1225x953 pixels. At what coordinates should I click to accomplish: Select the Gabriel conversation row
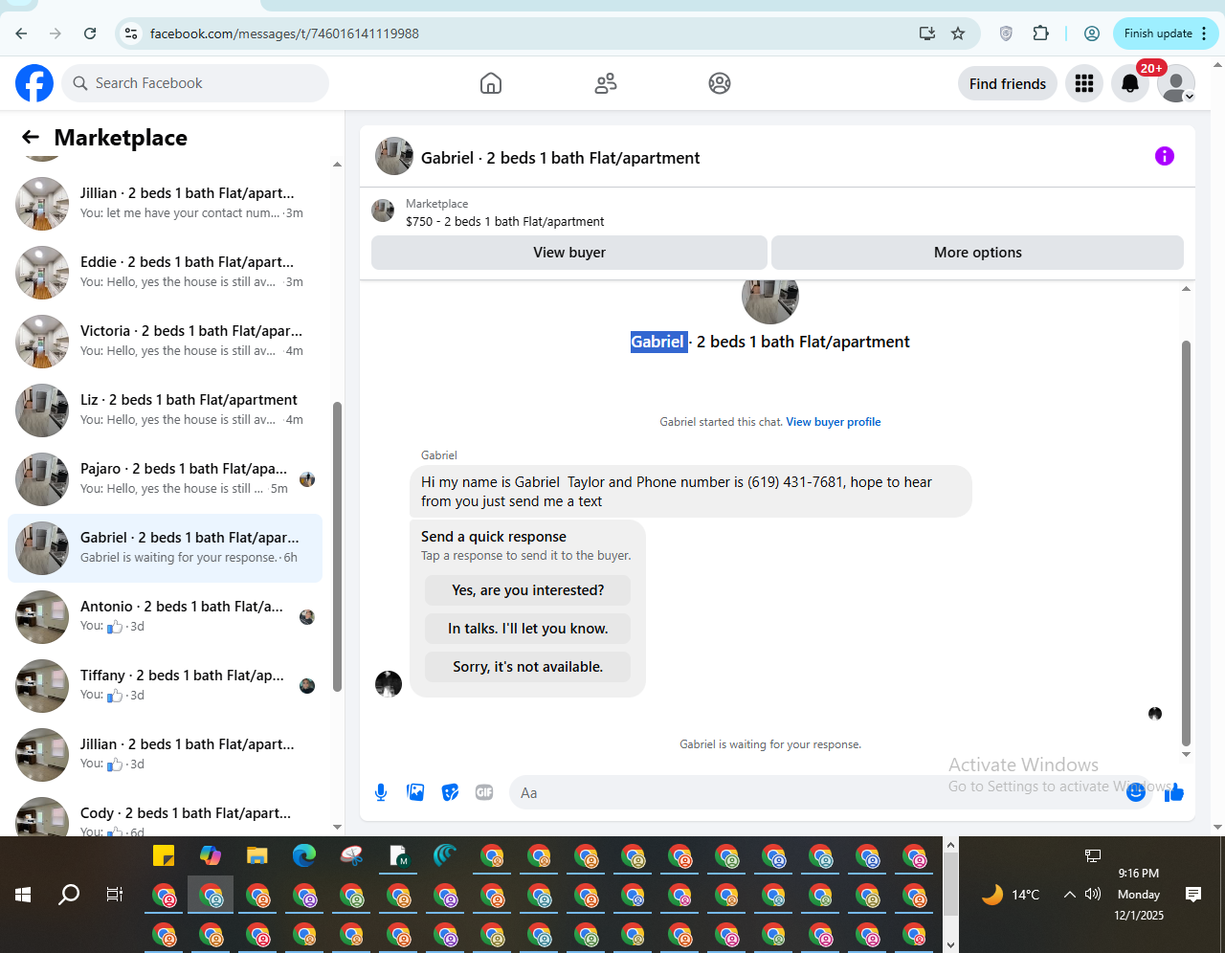click(x=165, y=547)
